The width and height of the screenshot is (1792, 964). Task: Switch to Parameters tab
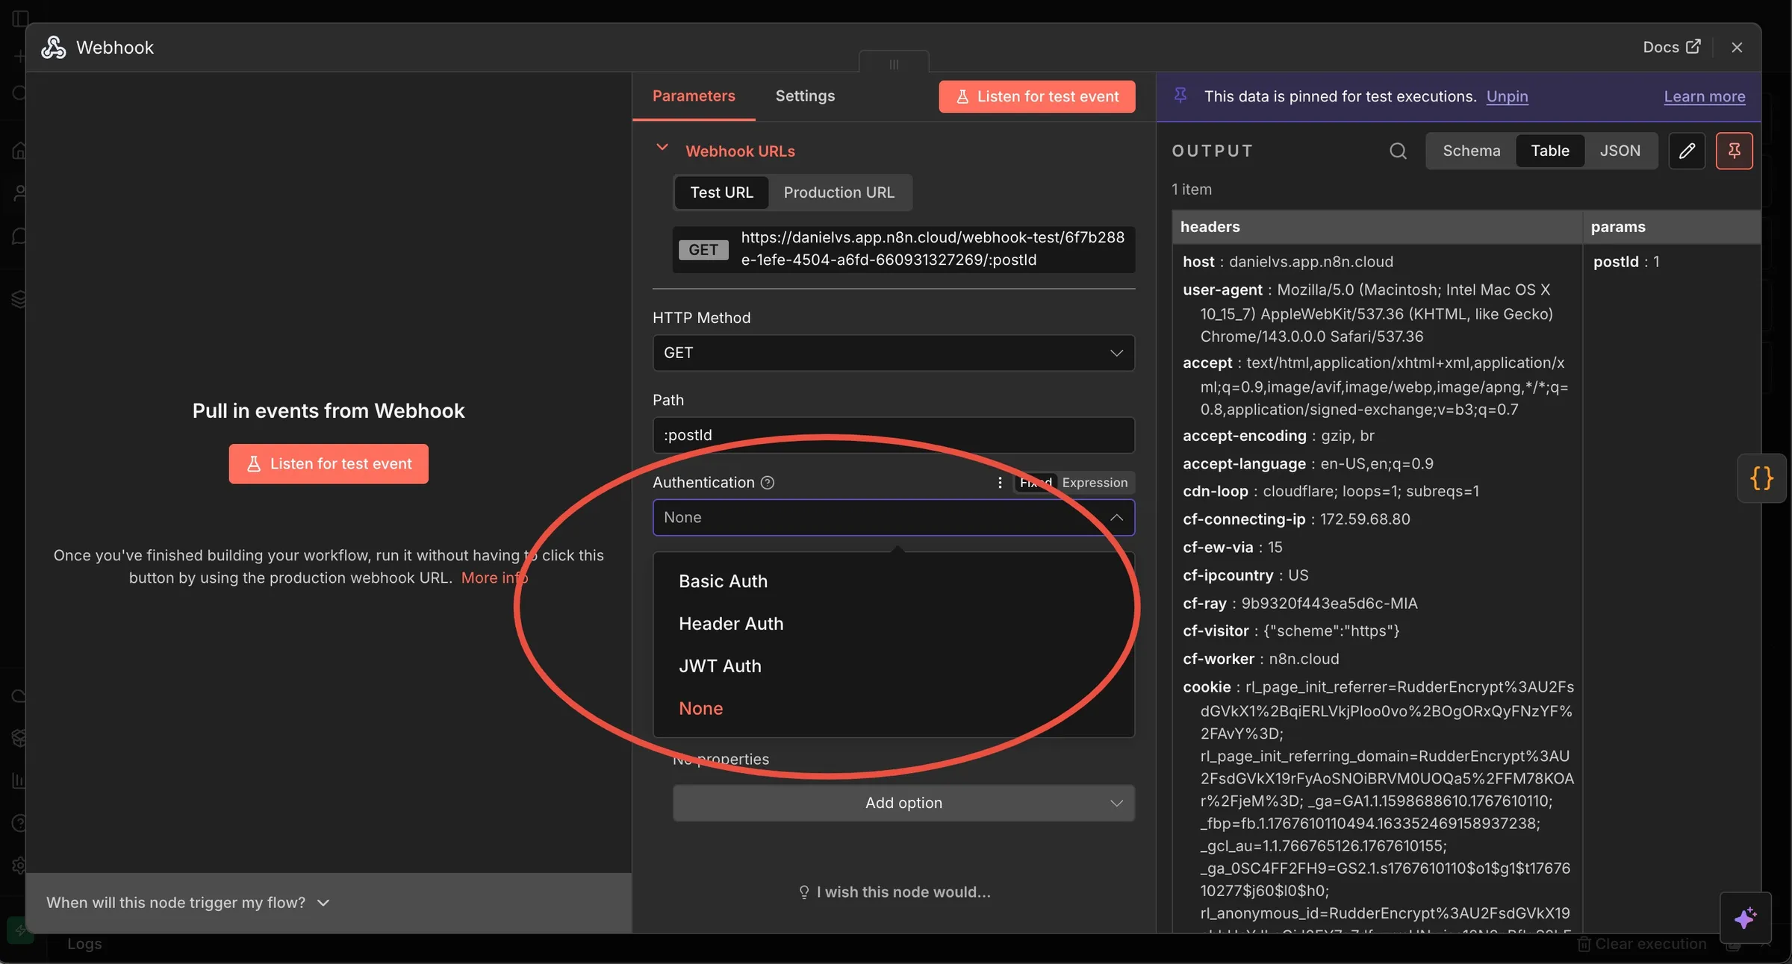(x=694, y=96)
